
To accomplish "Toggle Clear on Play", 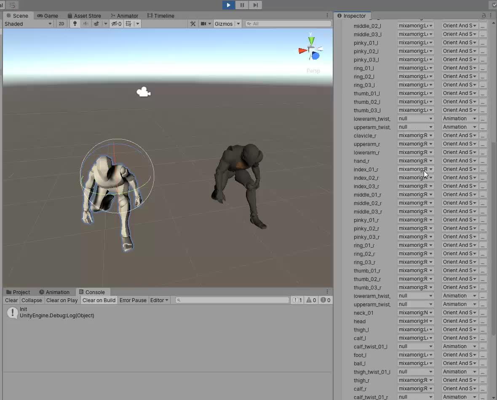I will pyautogui.click(x=62, y=300).
